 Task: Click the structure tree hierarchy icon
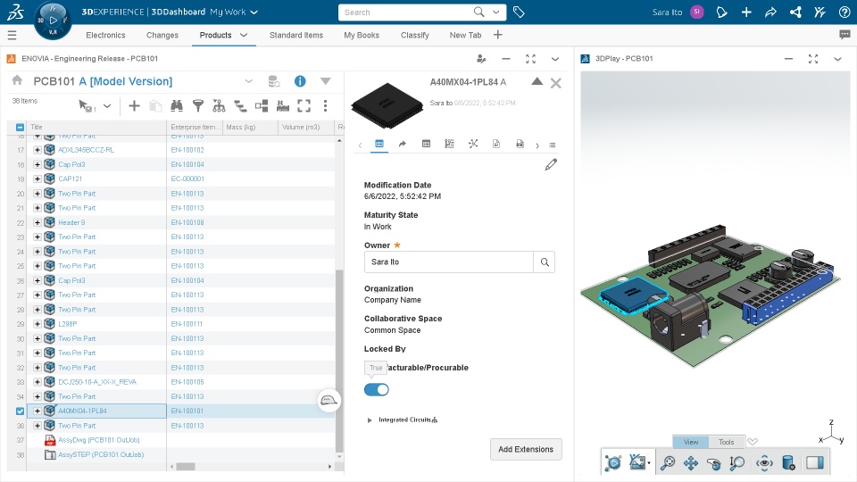pyautogui.click(x=219, y=106)
